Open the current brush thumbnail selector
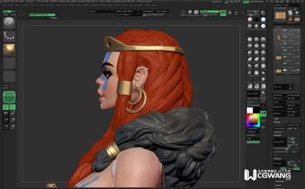The image size is (305, 189). 9,22
